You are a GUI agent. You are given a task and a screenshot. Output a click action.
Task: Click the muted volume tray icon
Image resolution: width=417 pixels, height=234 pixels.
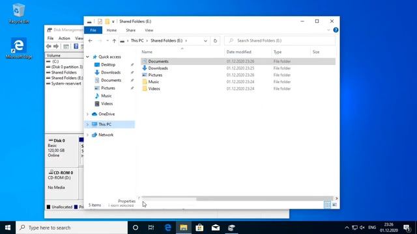pos(362,227)
